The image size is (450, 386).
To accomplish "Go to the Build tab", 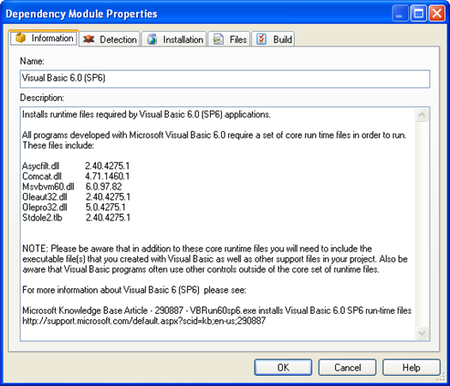I will tap(273, 39).
